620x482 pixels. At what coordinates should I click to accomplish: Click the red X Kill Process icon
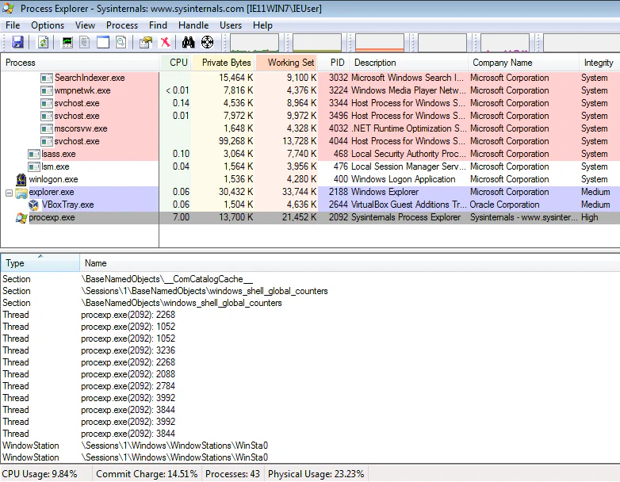click(165, 42)
